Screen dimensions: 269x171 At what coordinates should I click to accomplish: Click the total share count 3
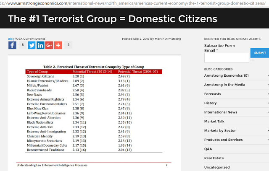68,45
